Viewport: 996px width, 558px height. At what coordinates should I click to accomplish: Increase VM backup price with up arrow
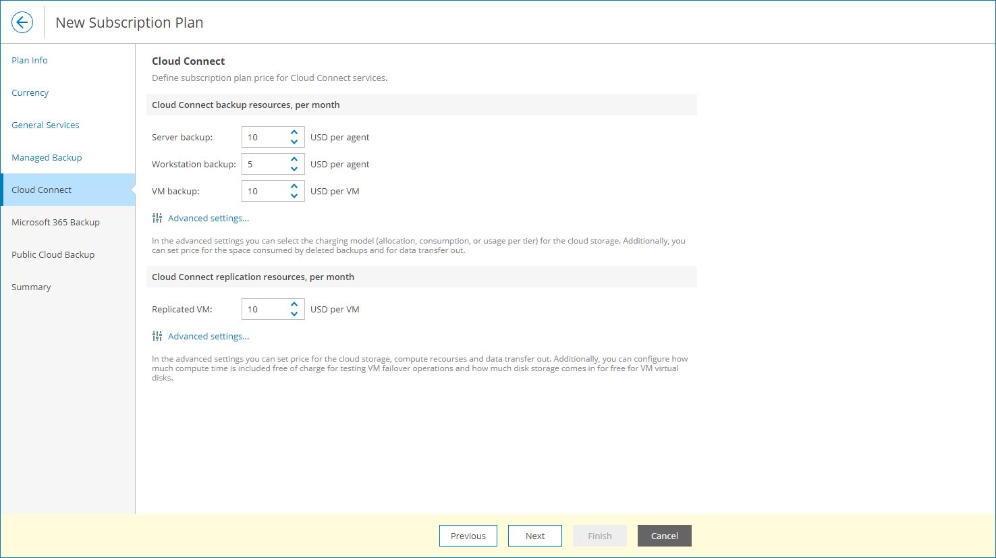tap(294, 186)
